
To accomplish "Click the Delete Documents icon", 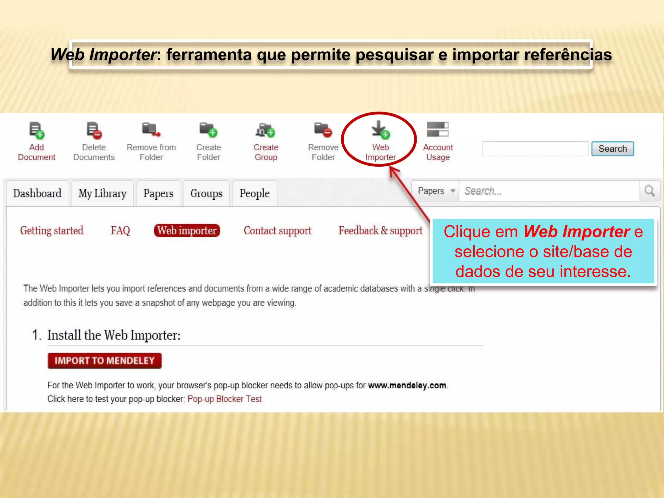I will pos(94,130).
